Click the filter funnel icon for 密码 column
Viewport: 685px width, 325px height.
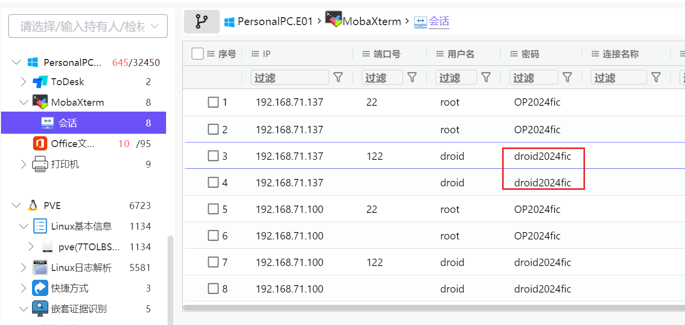click(x=567, y=77)
